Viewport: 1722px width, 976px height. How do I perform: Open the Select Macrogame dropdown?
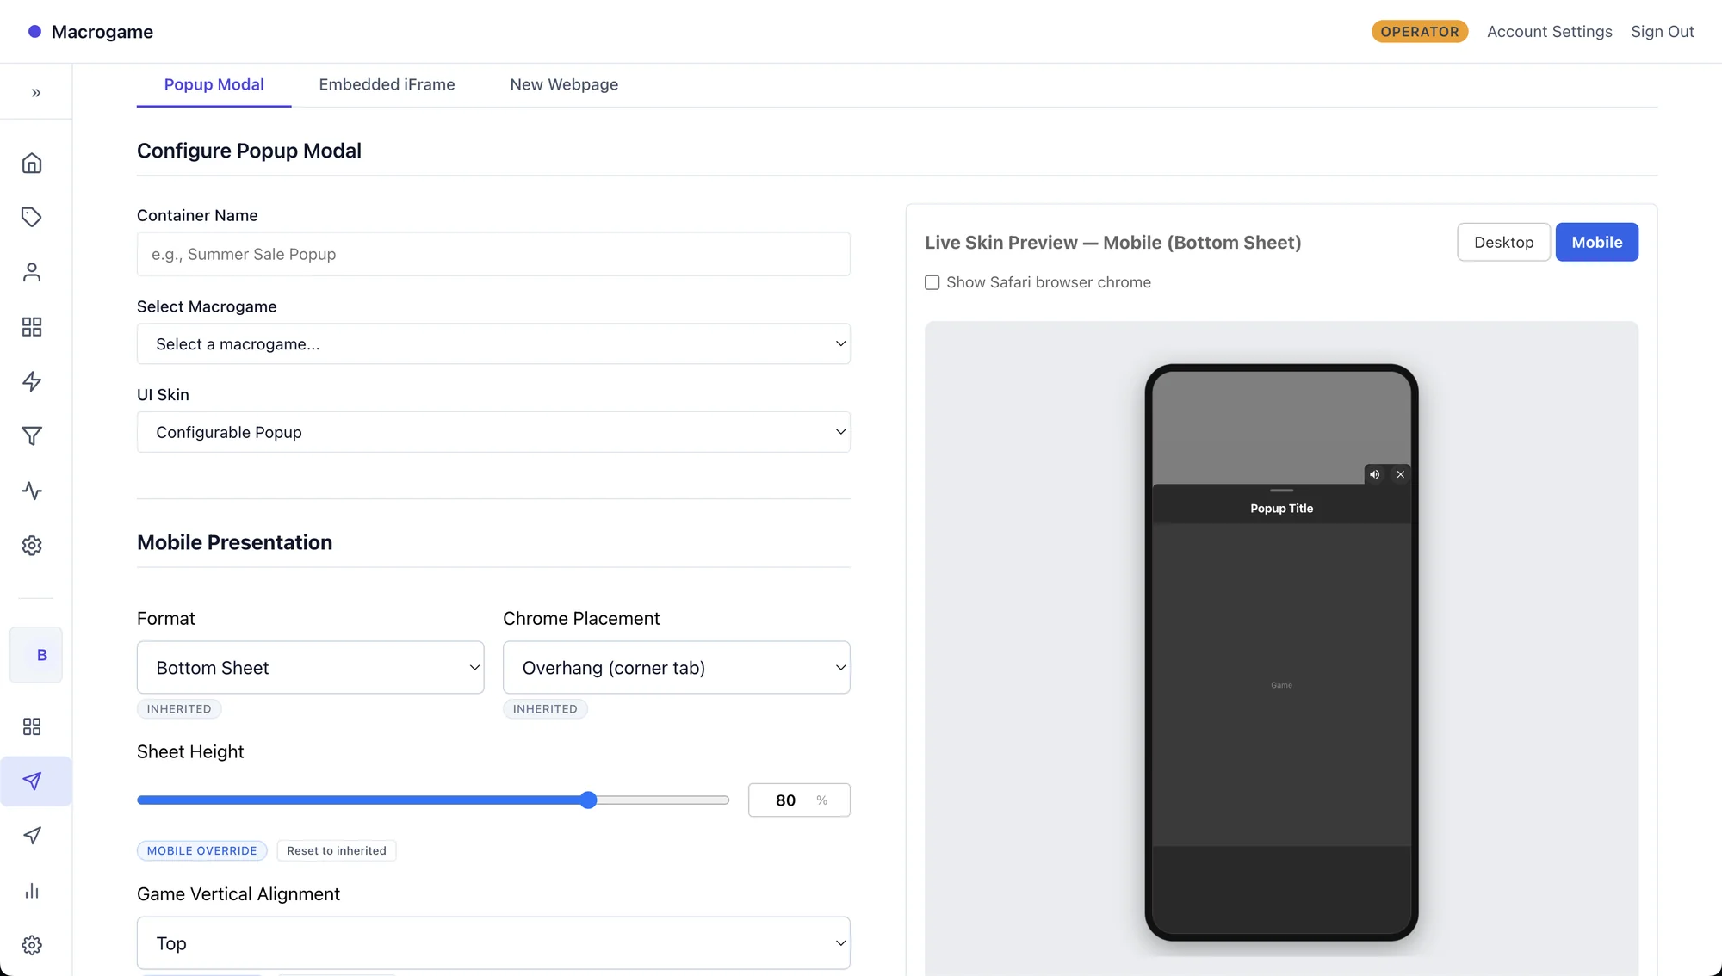(x=493, y=343)
